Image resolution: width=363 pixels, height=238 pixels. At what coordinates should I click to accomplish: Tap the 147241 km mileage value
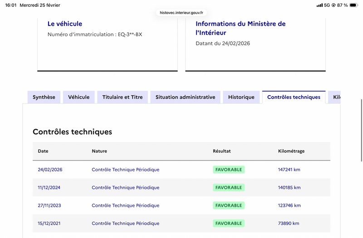tap(289, 170)
